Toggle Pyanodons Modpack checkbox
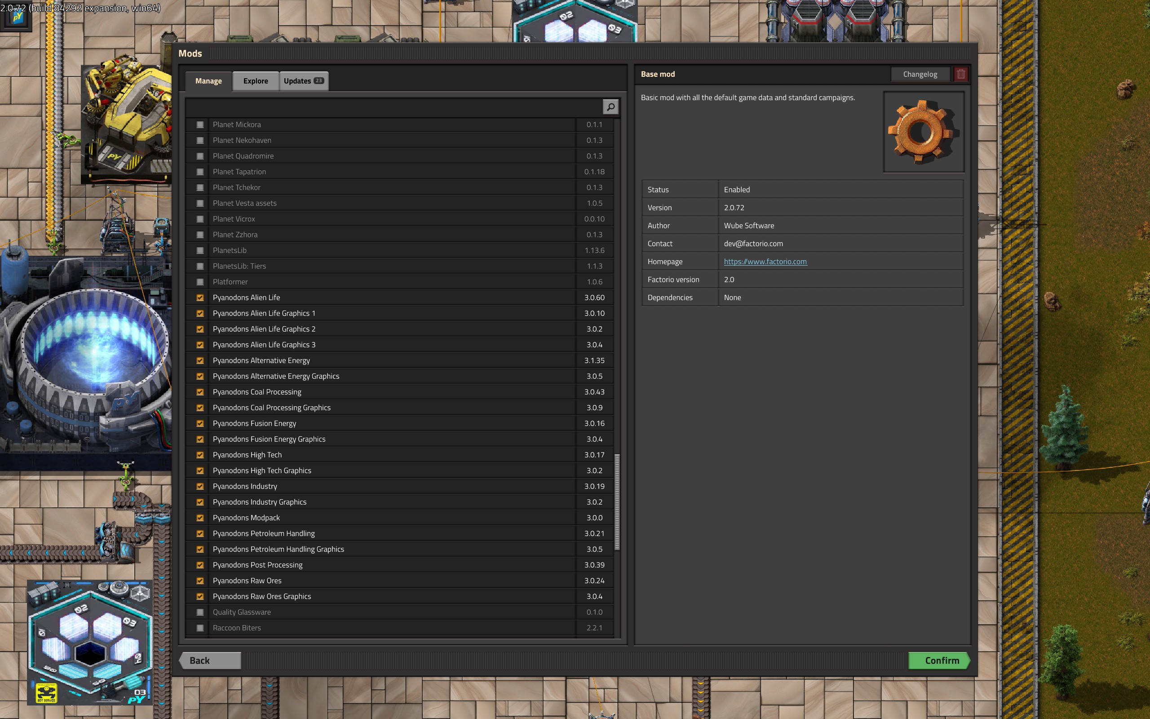 [200, 518]
